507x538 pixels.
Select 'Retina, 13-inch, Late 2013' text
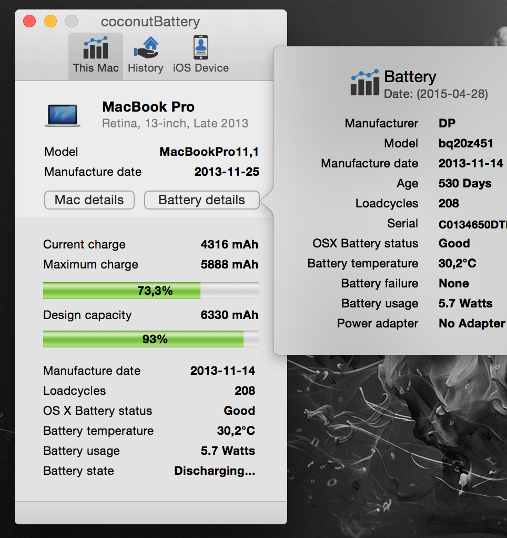point(175,123)
